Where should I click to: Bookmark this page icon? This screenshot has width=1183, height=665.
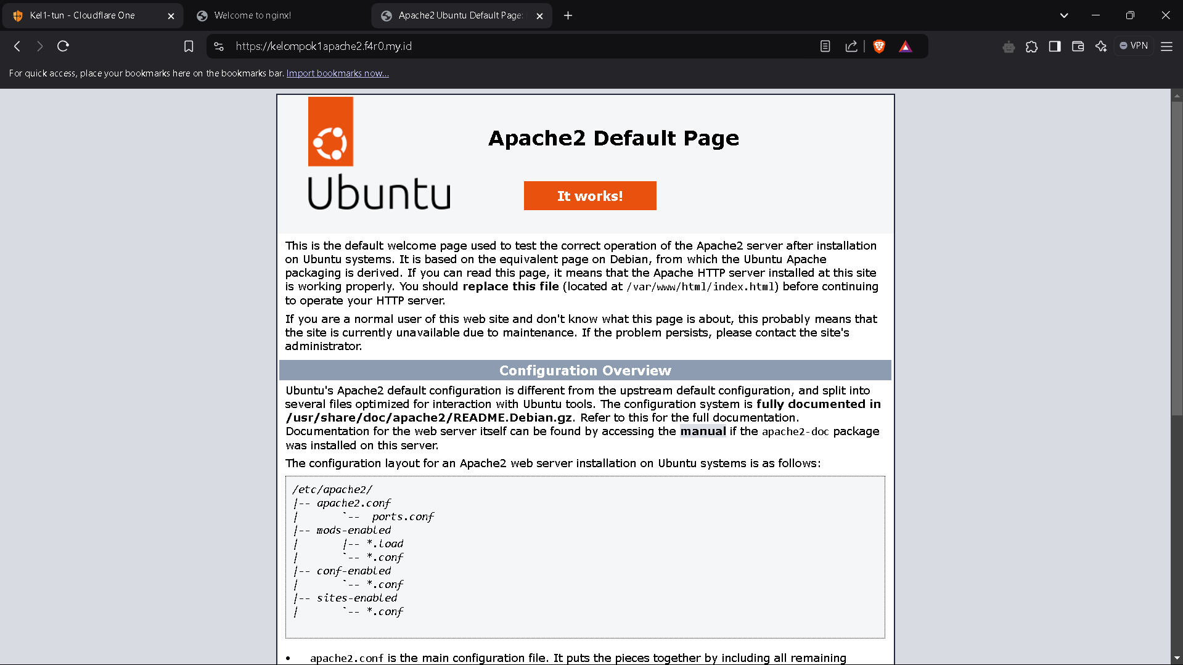189,46
